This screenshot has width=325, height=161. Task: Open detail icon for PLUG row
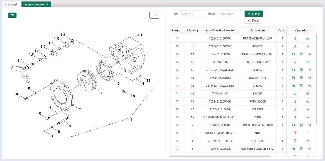click(x=295, y=117)
